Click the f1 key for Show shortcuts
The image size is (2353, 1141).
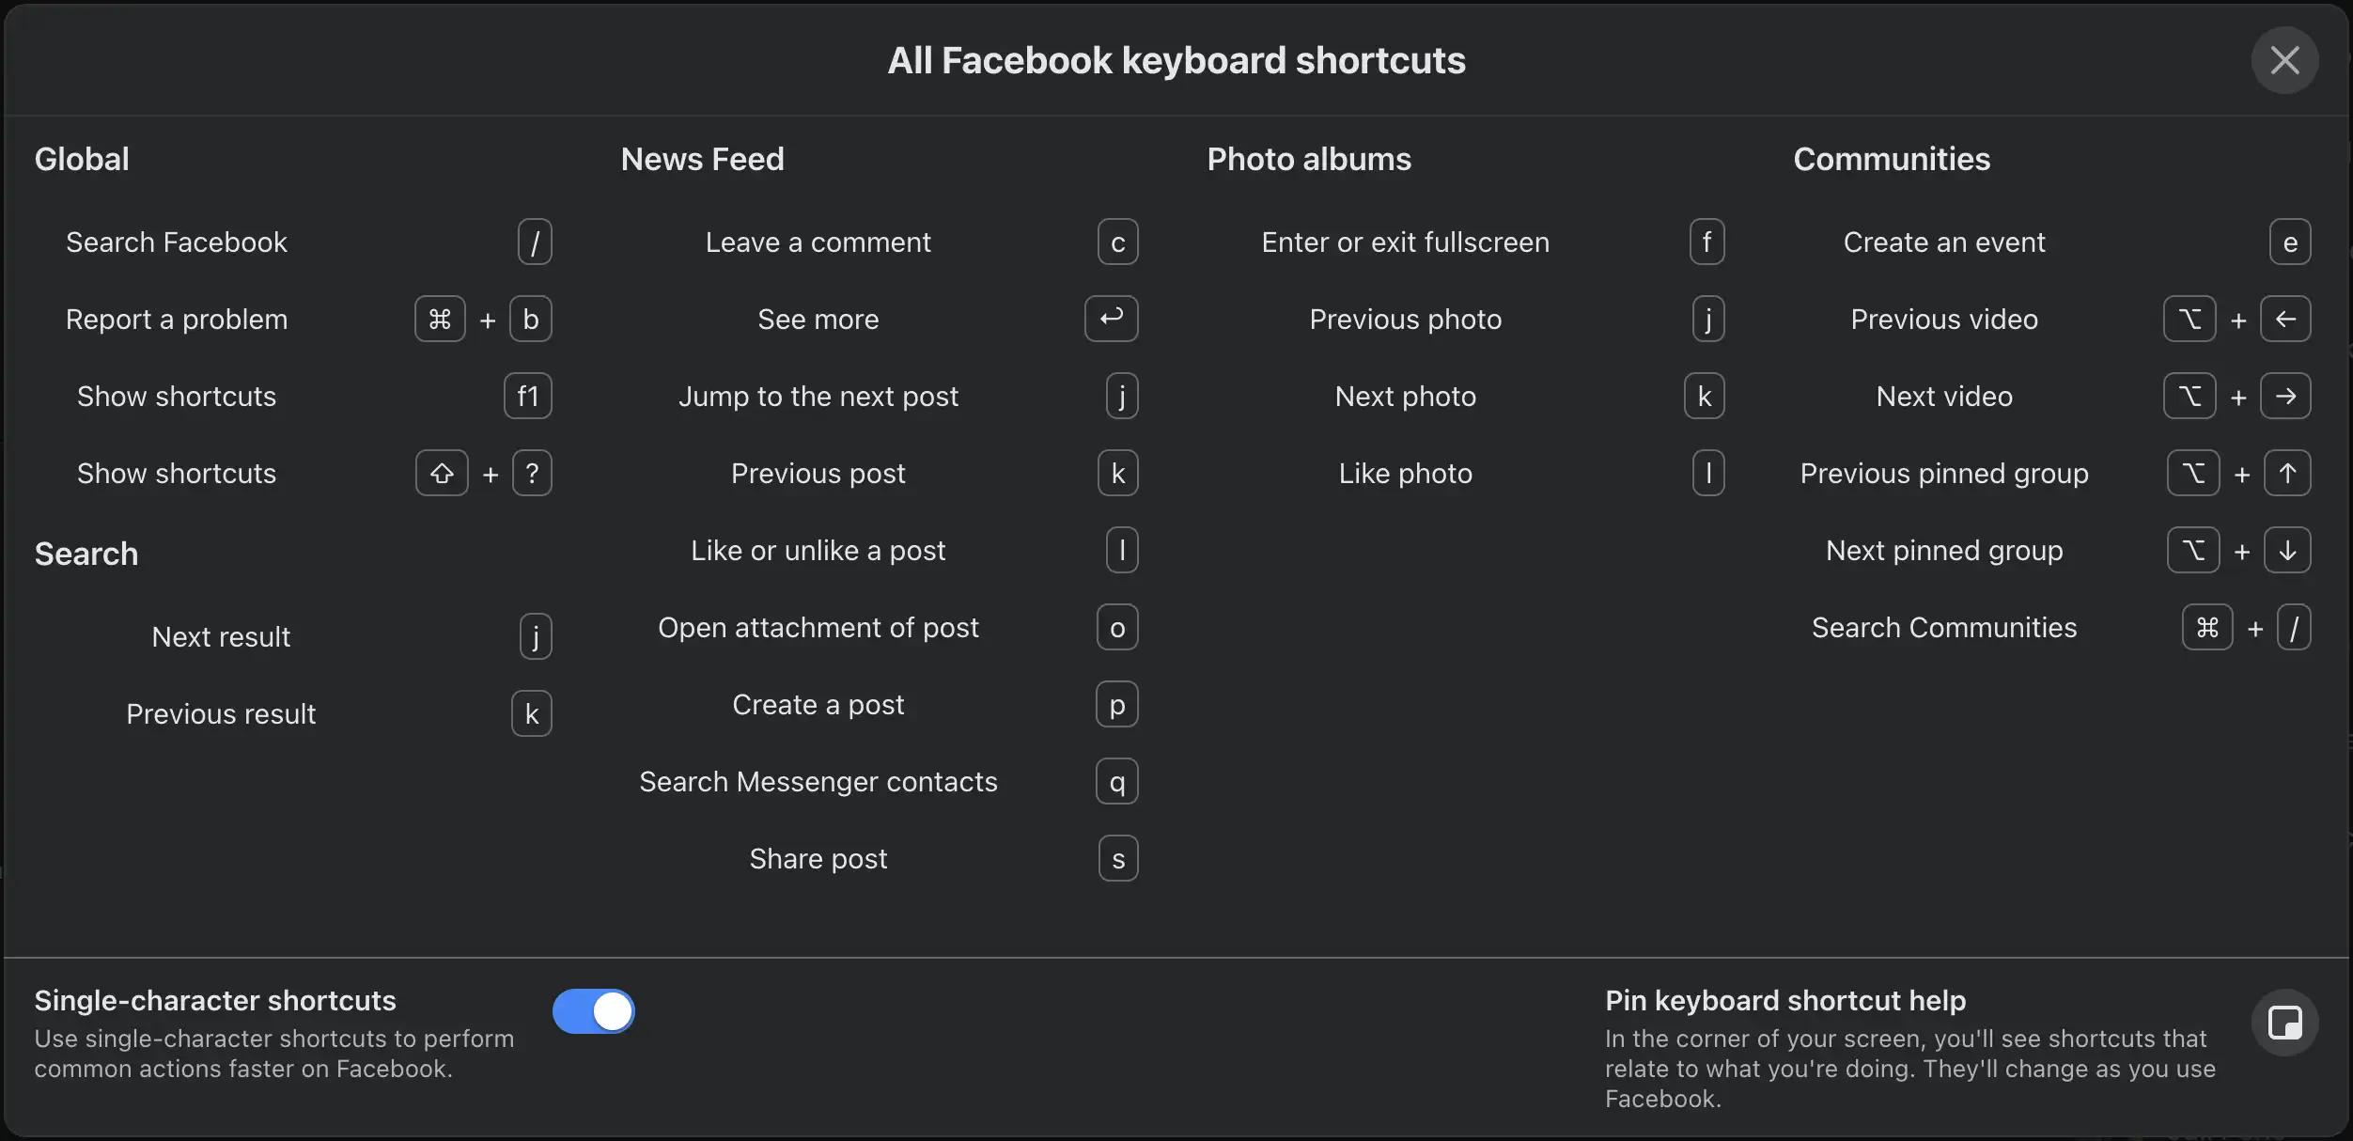(528, 397)
